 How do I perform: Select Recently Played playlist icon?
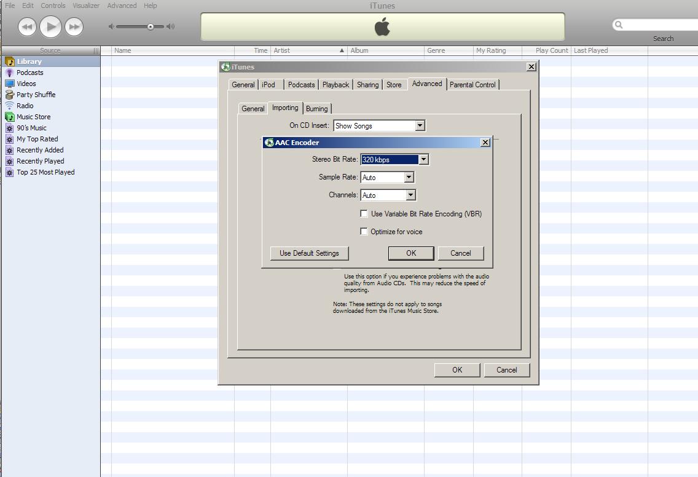(9, 161)
